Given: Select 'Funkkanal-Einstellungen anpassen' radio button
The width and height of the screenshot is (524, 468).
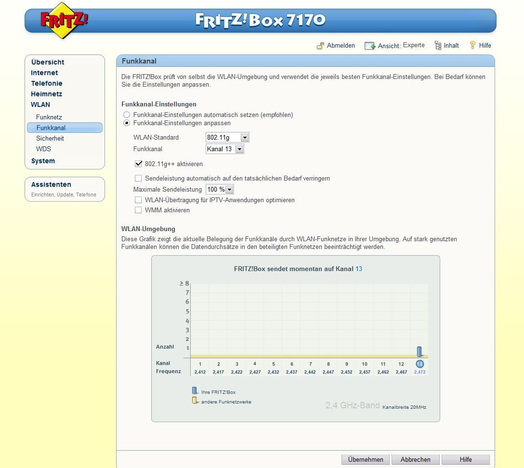Looking at the screenshot, I should point(127,123).
